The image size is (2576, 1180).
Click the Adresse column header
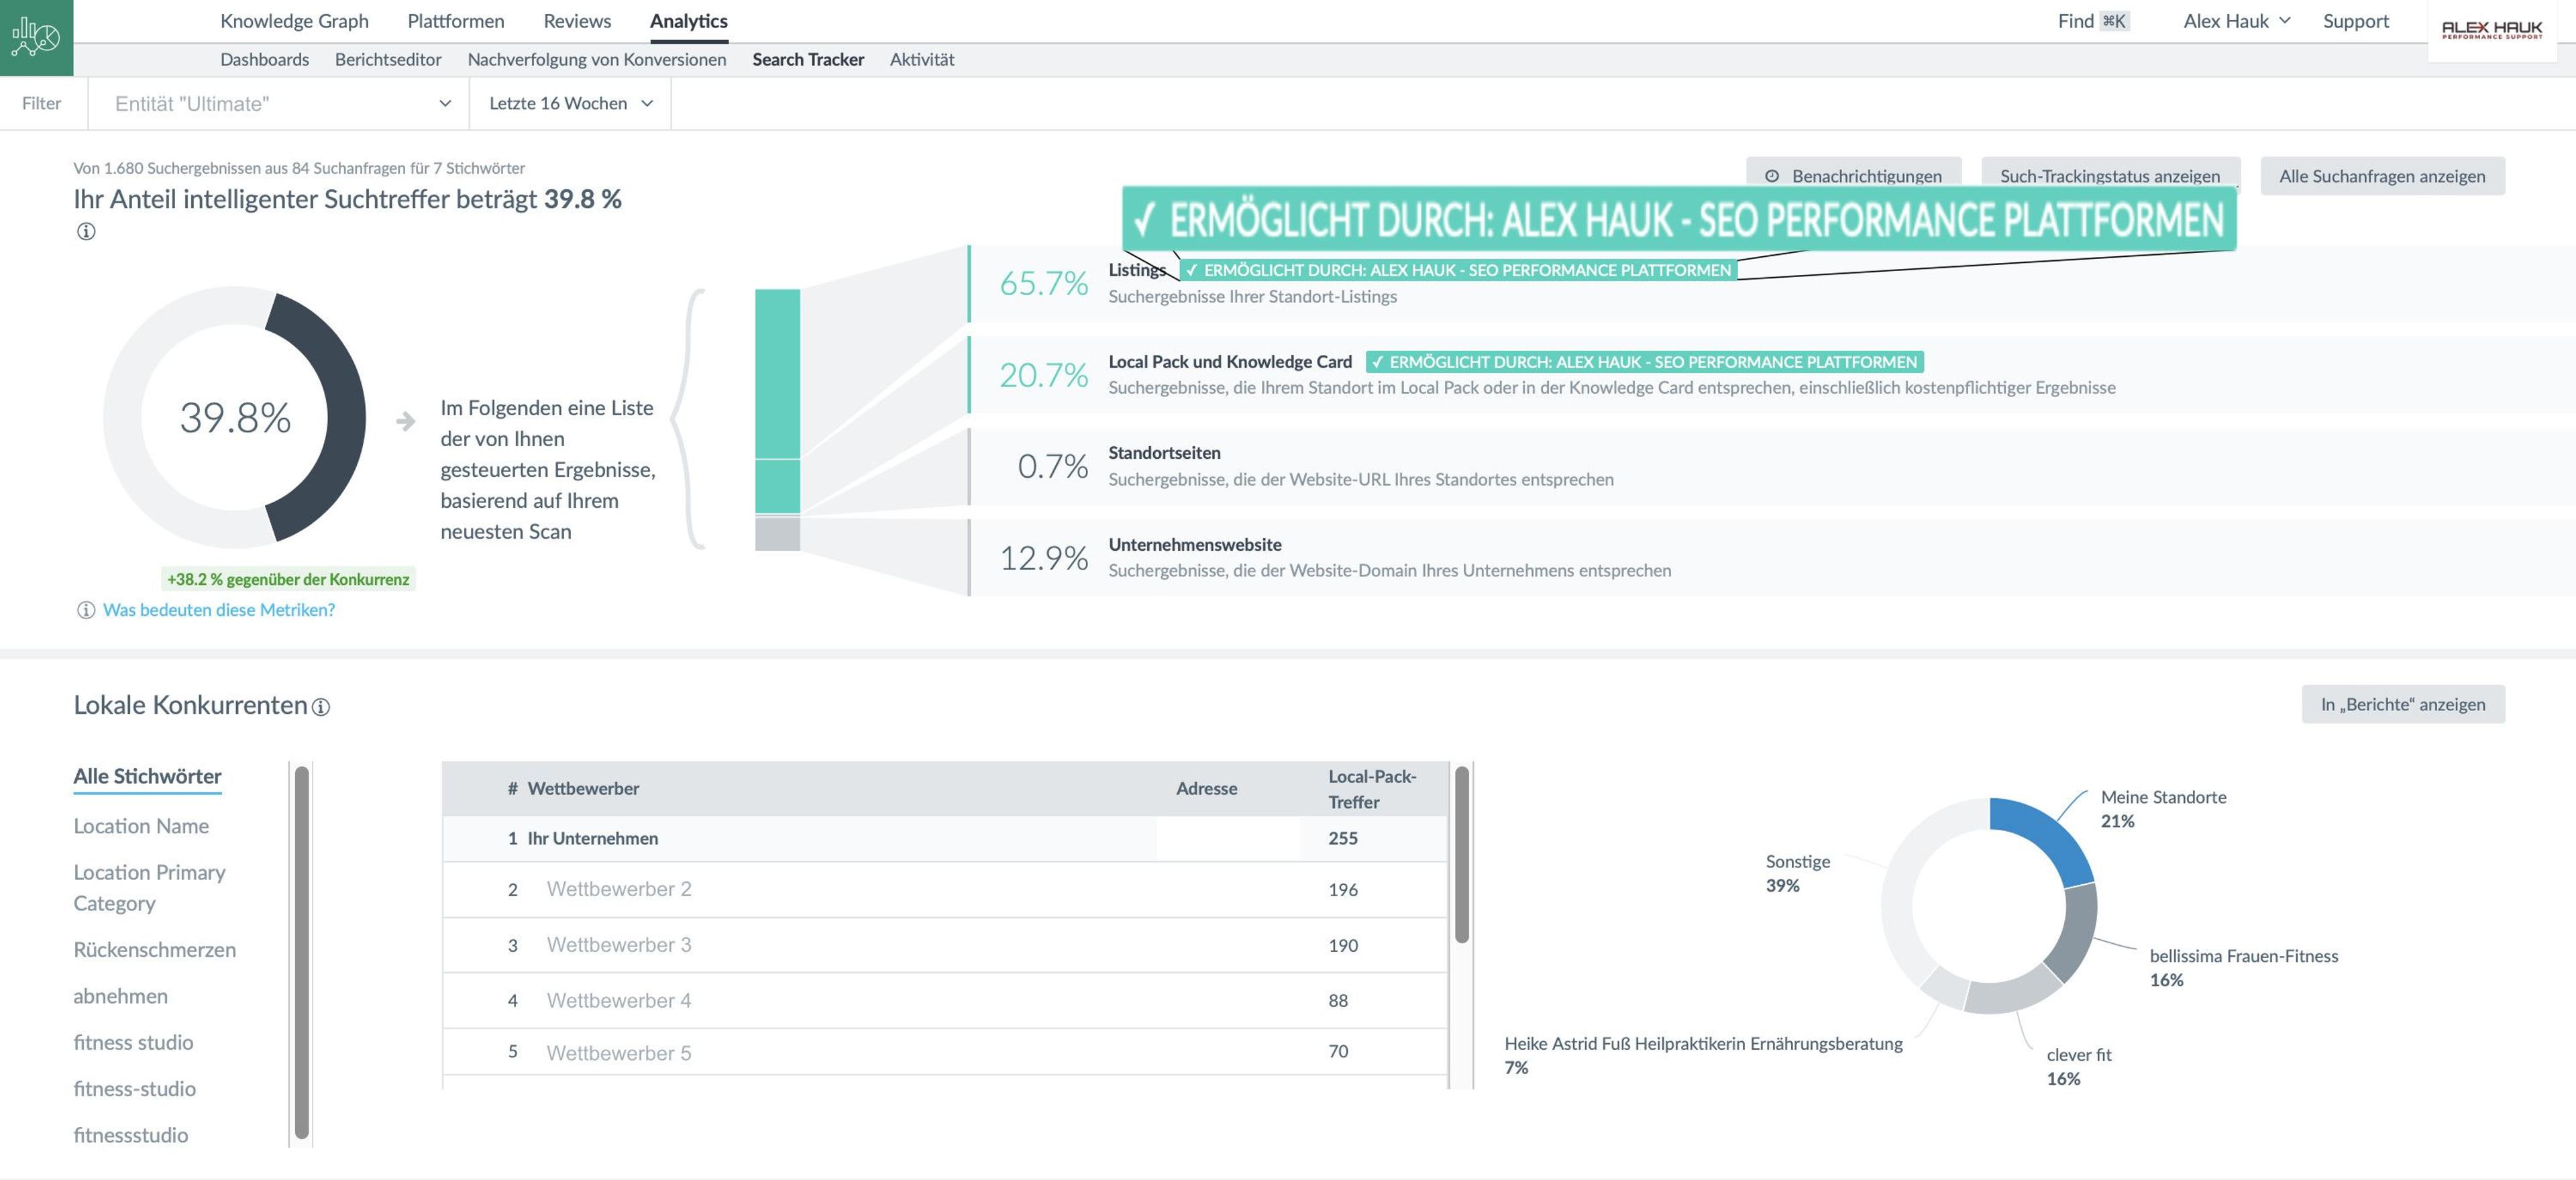[1206, 788]
